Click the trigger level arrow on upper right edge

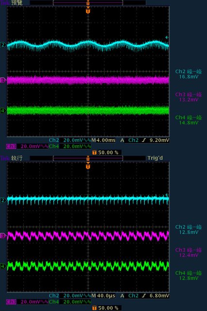(x=167, y=37)
